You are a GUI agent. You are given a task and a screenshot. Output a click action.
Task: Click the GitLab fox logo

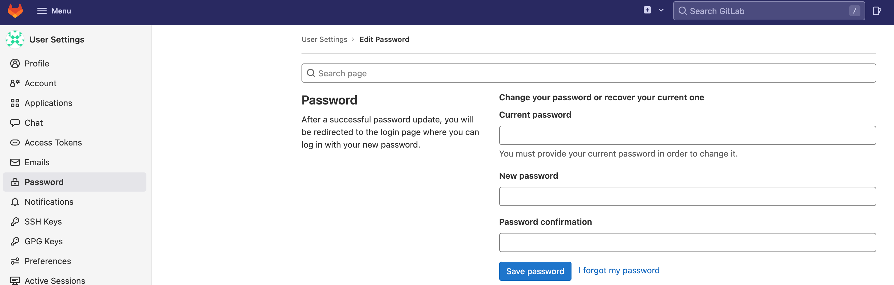(15, 11)
